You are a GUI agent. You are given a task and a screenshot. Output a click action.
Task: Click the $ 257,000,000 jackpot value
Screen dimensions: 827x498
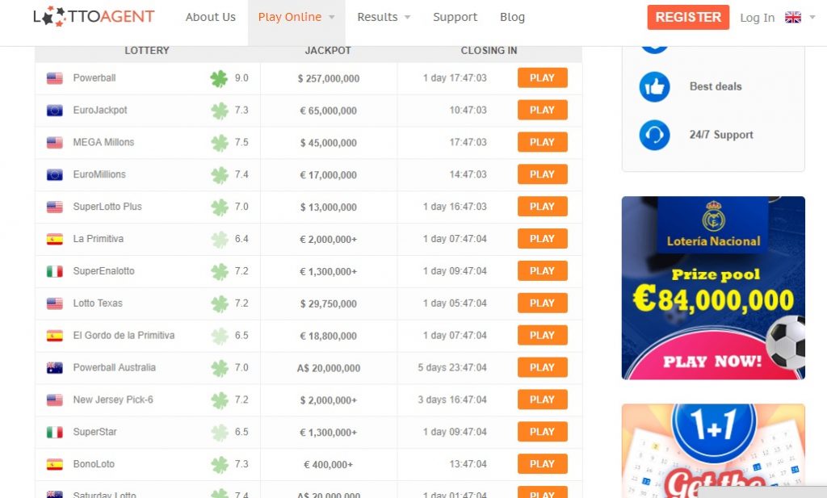click(x=329, y=78)
